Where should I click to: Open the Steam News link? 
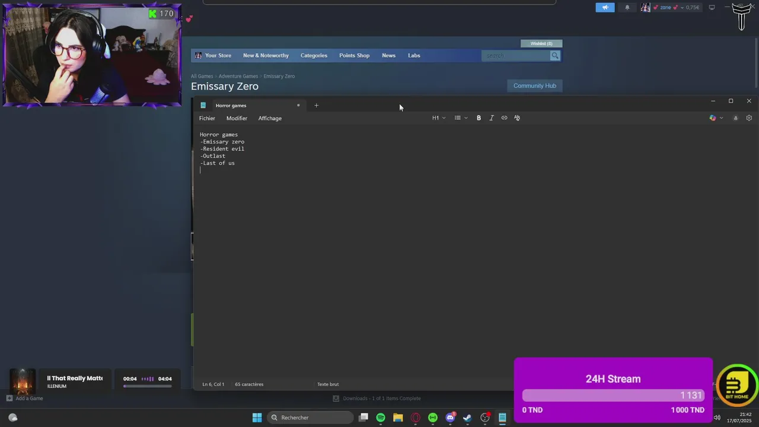click(x=388, y=56)
